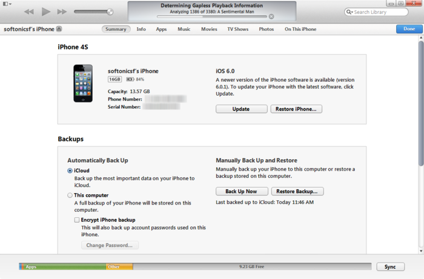Click the softonicsf's iPhone device name in the top bar
This screenshot has width=424, height=279.
[x=29, y=29]
